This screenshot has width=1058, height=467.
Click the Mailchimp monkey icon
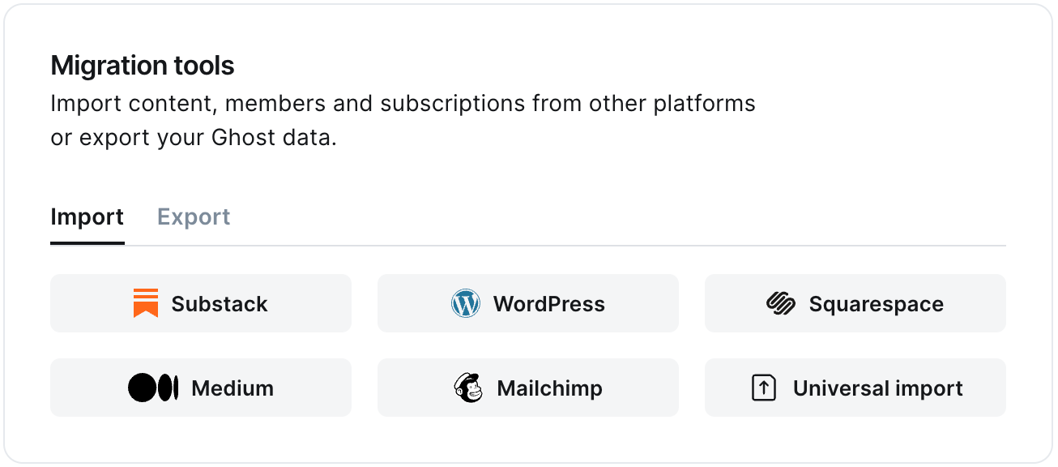pos(468,388)
